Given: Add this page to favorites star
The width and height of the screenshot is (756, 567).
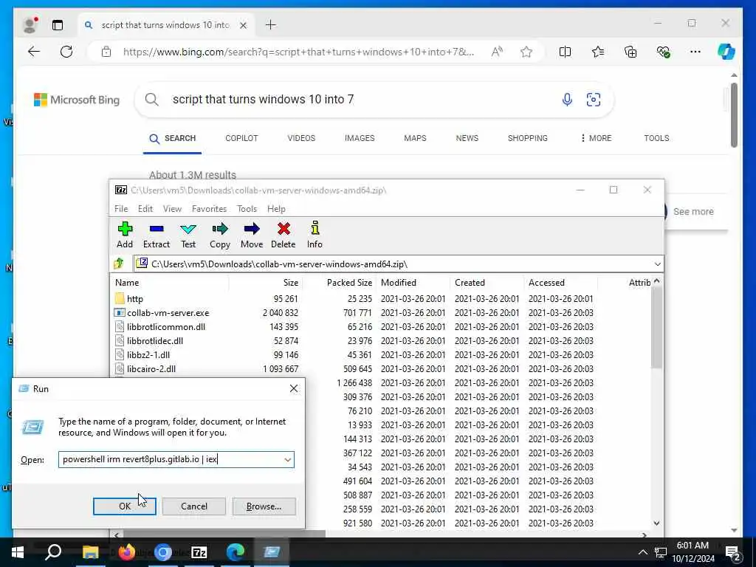Looking at the screenshot, I should (x=526, y=52).
